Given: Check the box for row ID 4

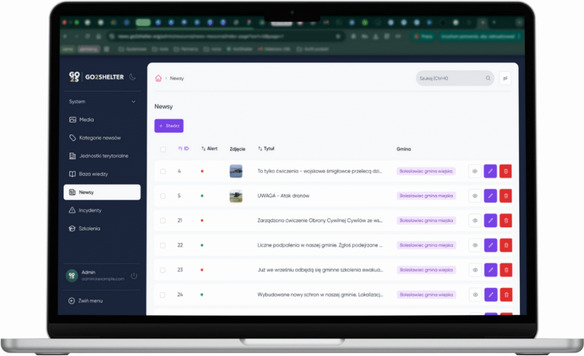Looking at the screenshot, I should point(163,171).
